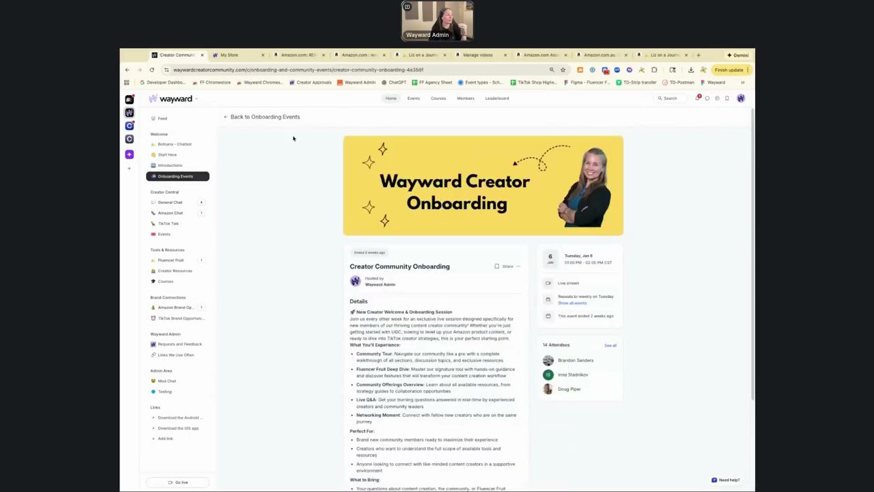
Task: Bookmark this page with star icon
Action: point(563,70)
